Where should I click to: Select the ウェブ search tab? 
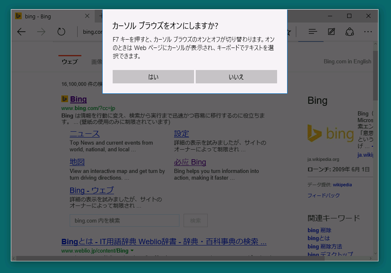[70, 62]
